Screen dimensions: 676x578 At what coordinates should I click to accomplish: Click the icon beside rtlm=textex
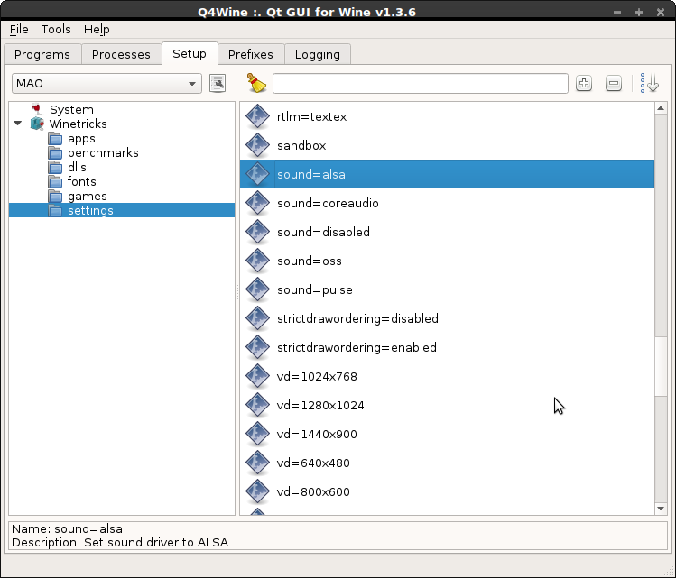258,116
